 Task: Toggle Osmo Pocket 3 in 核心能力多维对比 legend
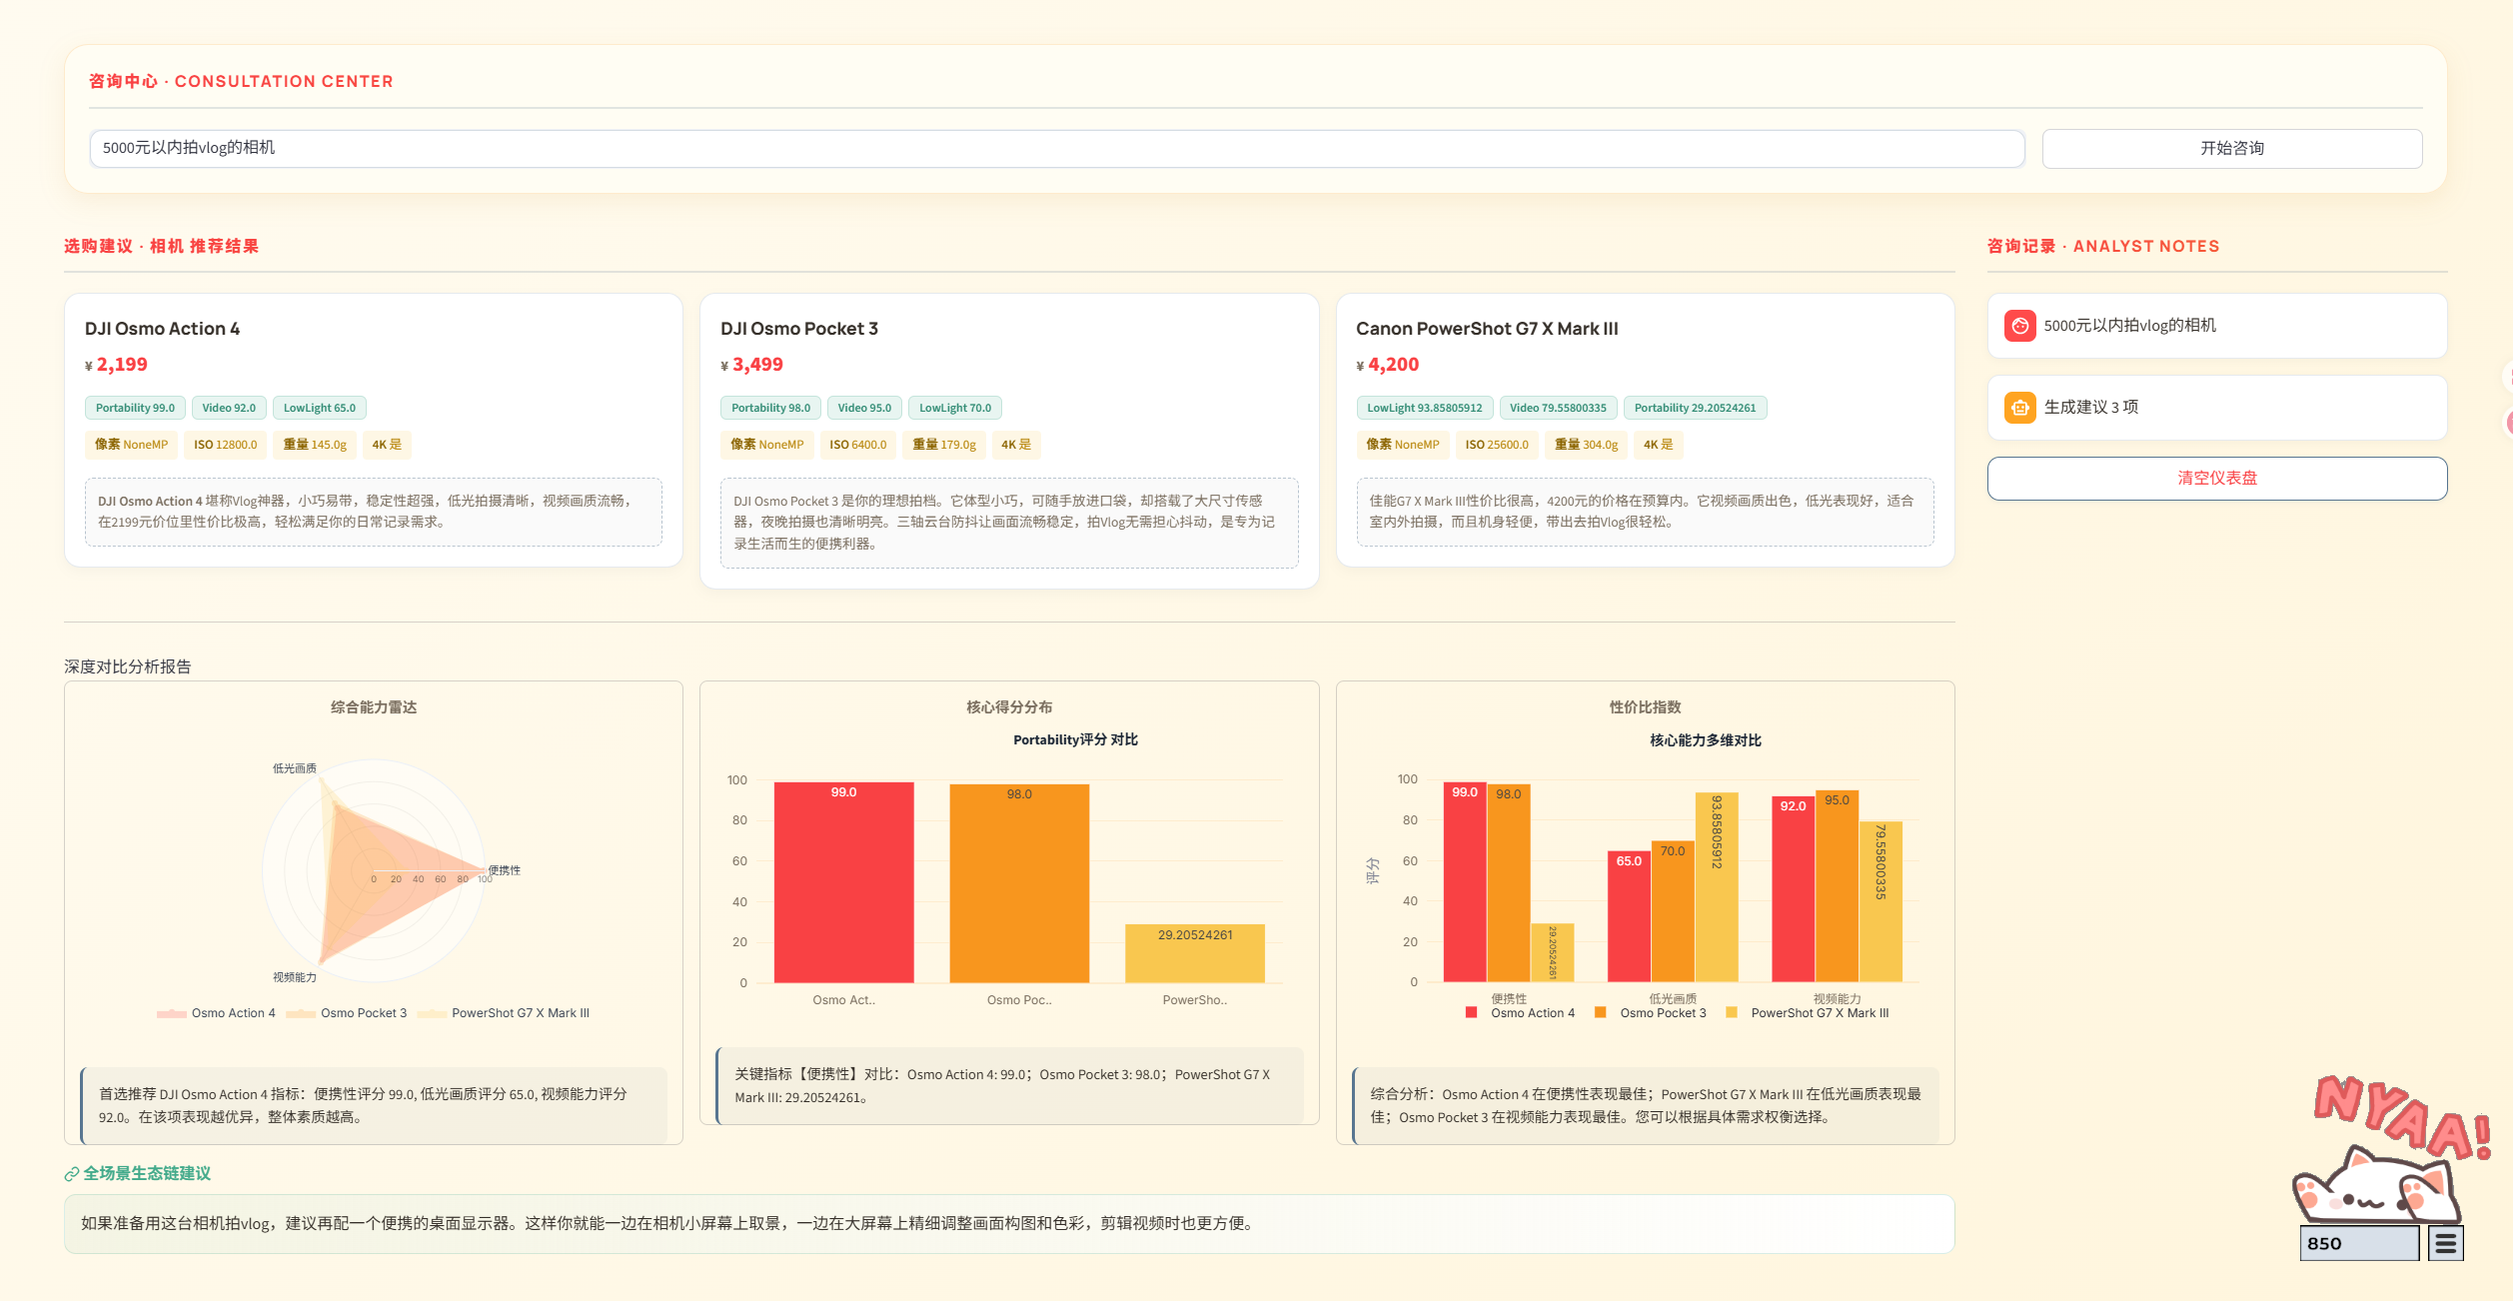(1651, 1013)
